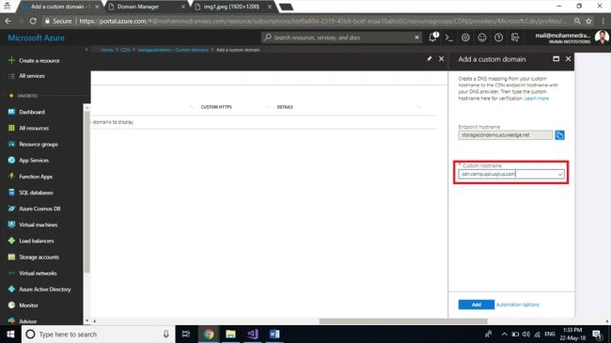Reload the browser page
This screenshot has width=611, height=343.
(x=33, y=21)
